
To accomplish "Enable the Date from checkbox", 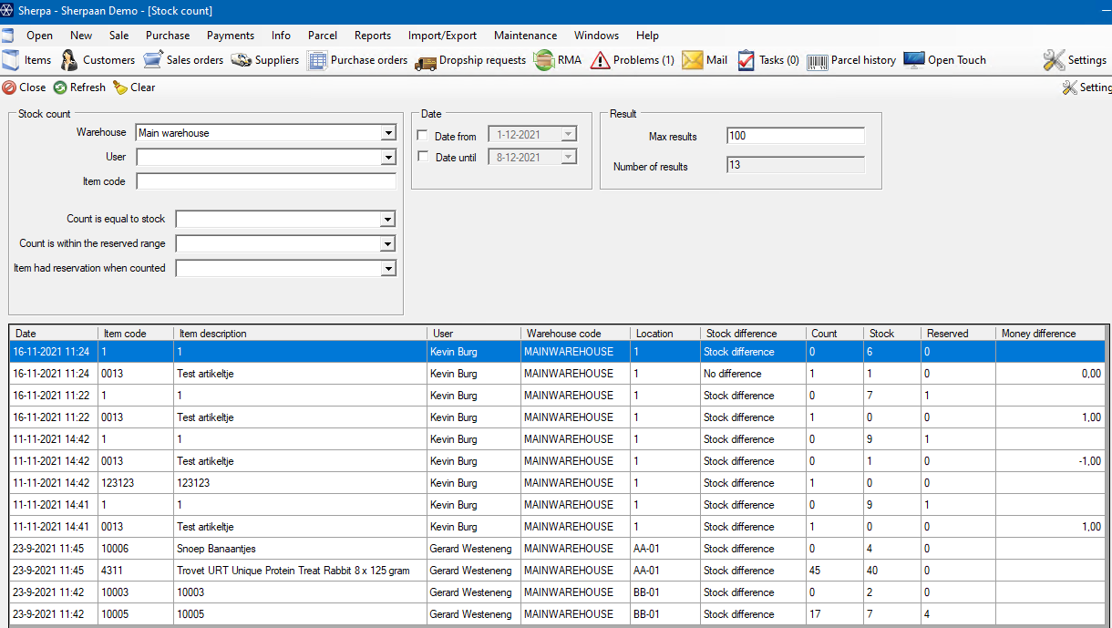I will point(423,136).
